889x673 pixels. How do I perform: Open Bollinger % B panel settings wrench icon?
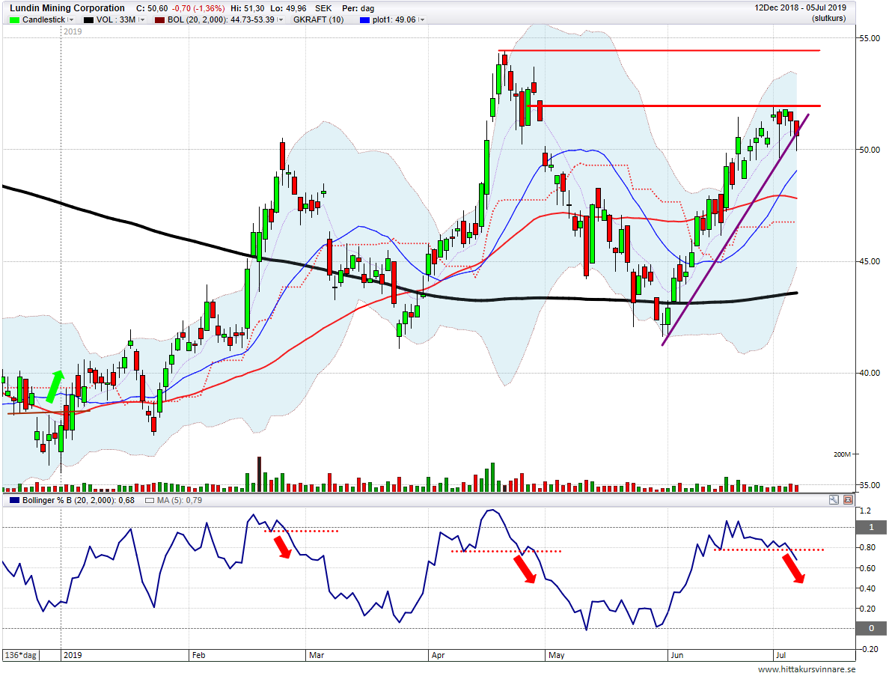(x=834, y=499)
